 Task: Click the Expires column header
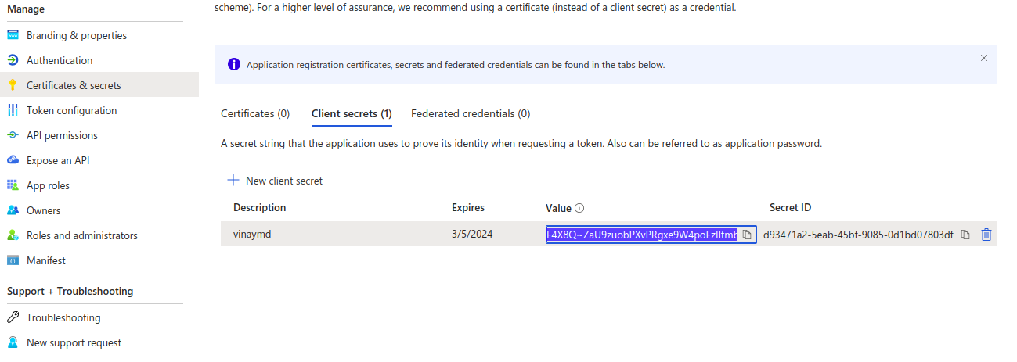coord(468,207)
